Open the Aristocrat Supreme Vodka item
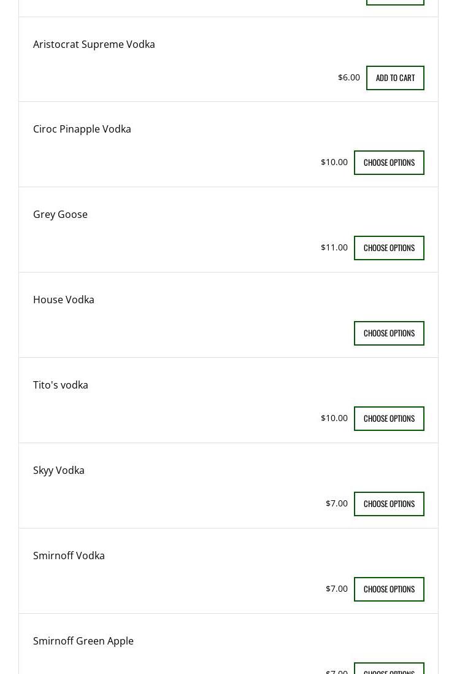 pyautogui.click(x=94, y=44)
